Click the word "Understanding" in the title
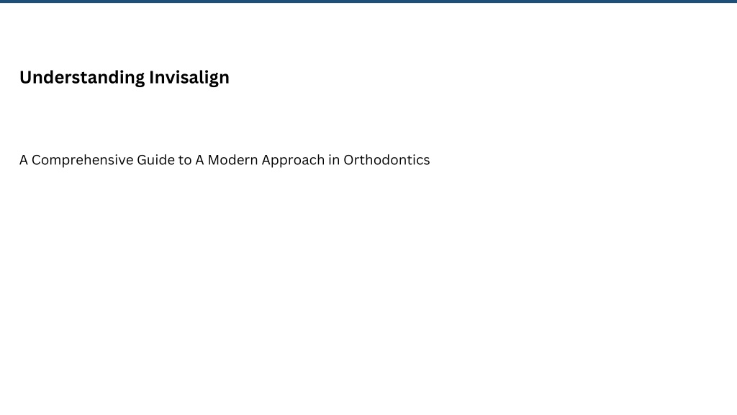 click(82, 77)
